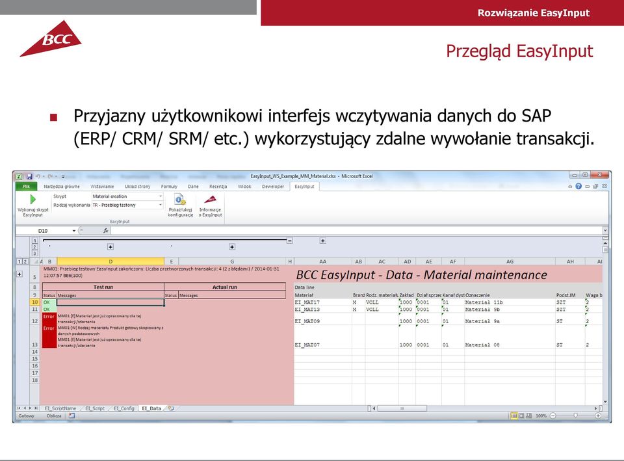Expand the formula bar chevron
The image size is (624, 461).
[x=605, y=230]
